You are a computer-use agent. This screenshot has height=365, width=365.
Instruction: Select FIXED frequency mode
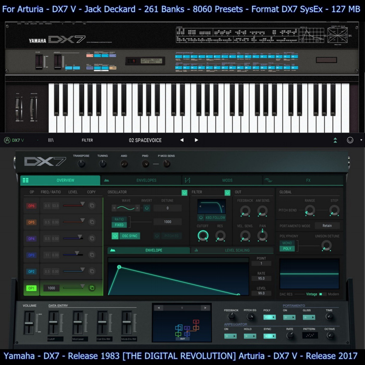(119, 225)
